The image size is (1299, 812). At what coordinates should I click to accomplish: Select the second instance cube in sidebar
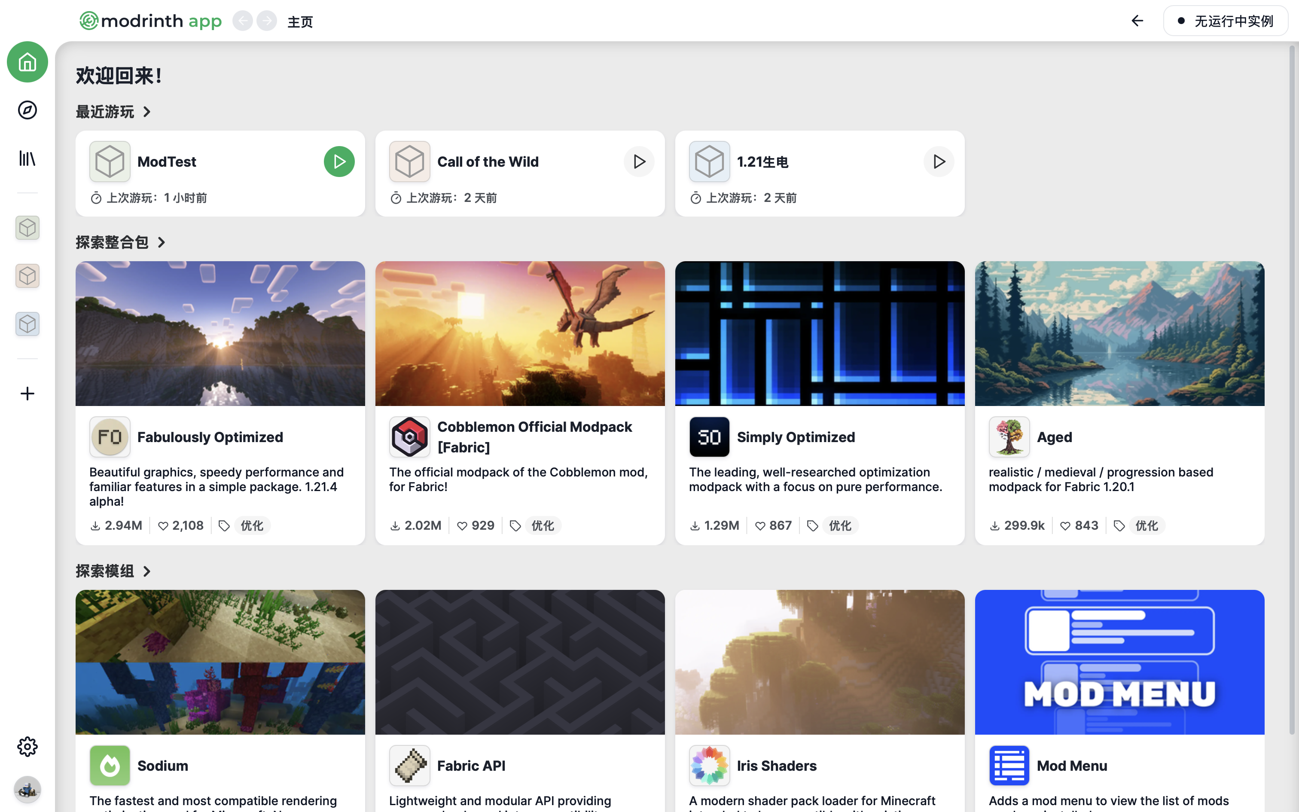27,276
